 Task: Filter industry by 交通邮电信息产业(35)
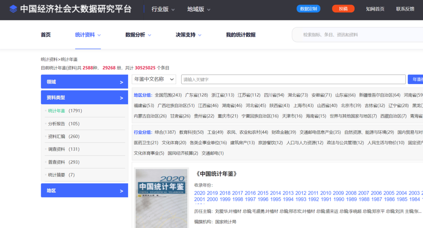click(320, 132)
